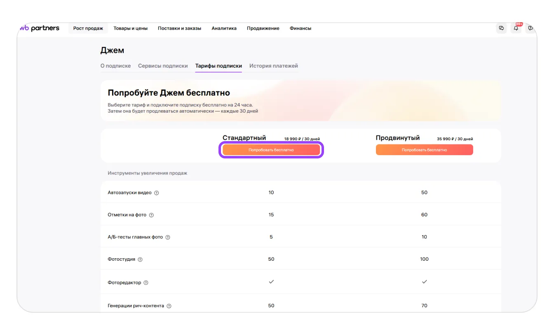Open the info icon next to Отметки на фото
The image size is (554, 335).
[x=151, y=215]
